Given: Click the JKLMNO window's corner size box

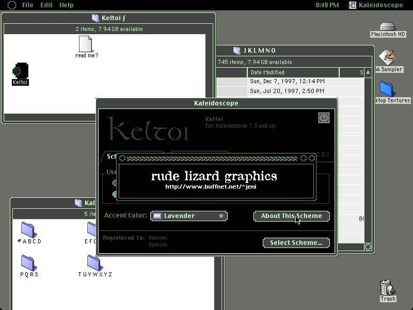Looking at the screenshot, I should (x=368, y=247).
